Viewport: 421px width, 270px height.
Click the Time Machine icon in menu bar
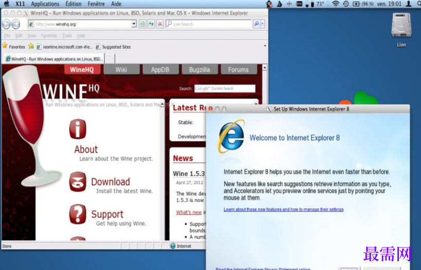346,4
